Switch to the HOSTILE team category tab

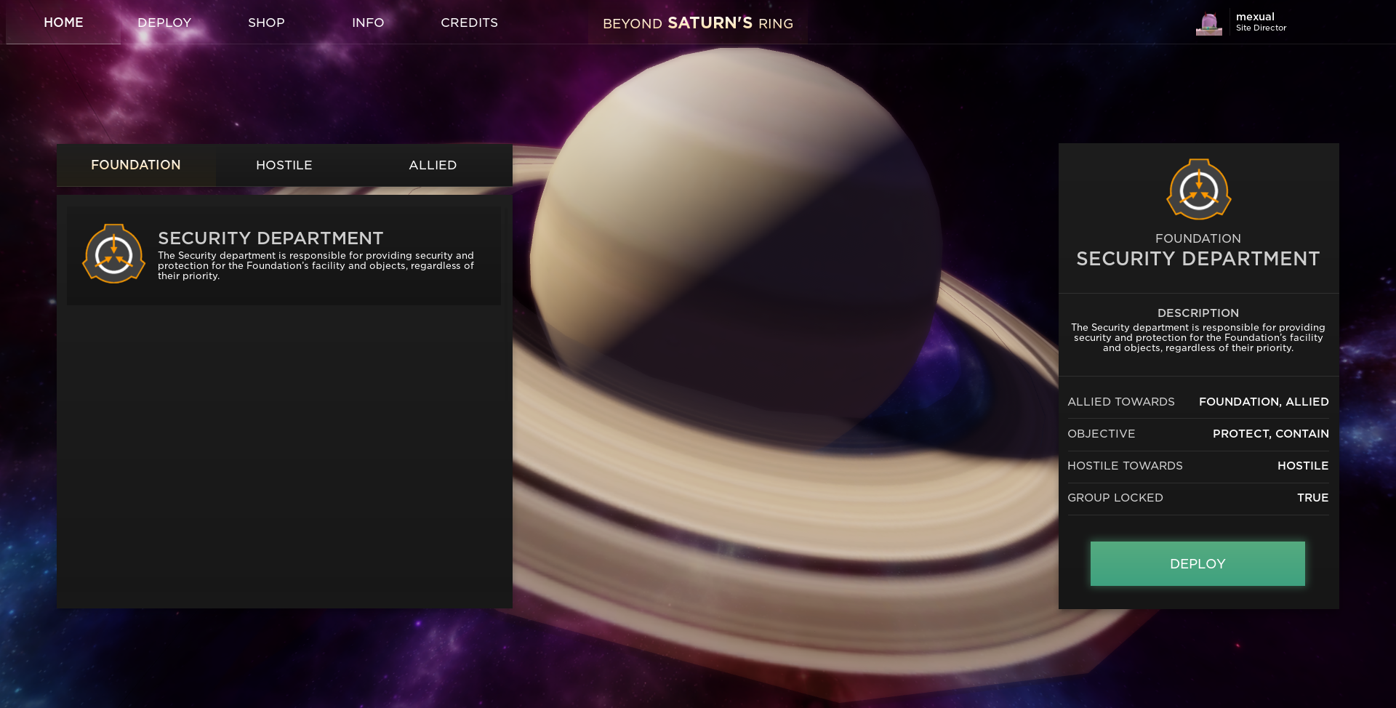coord(284,165)
